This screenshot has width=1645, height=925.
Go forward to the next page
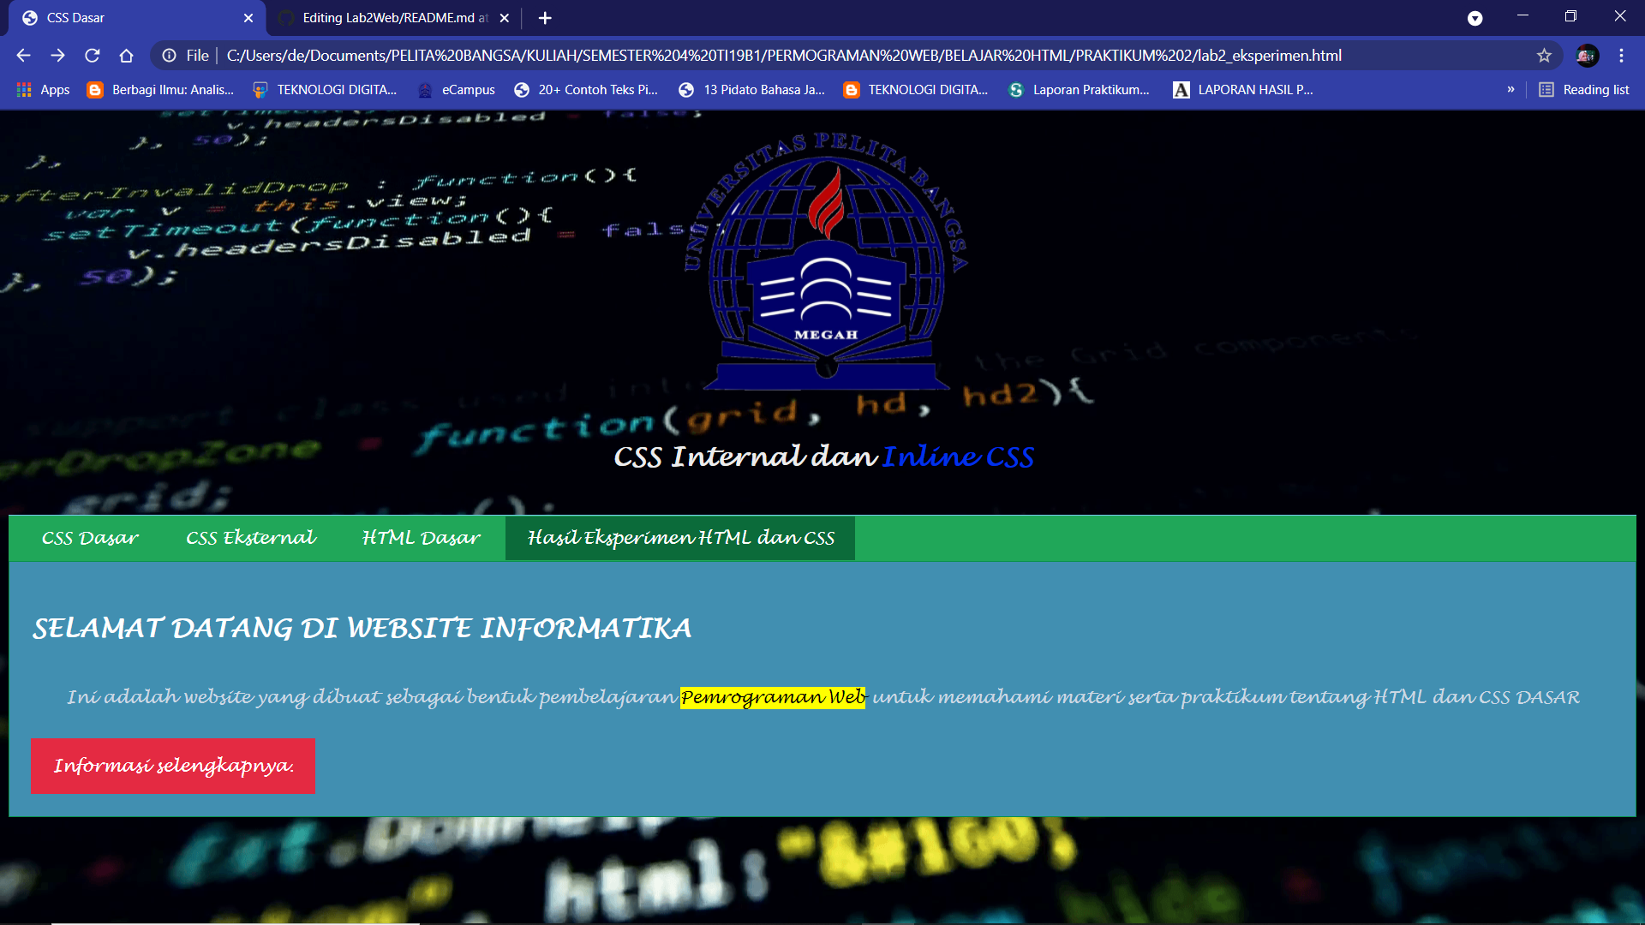pyautogui.click(x=57, y=55)
